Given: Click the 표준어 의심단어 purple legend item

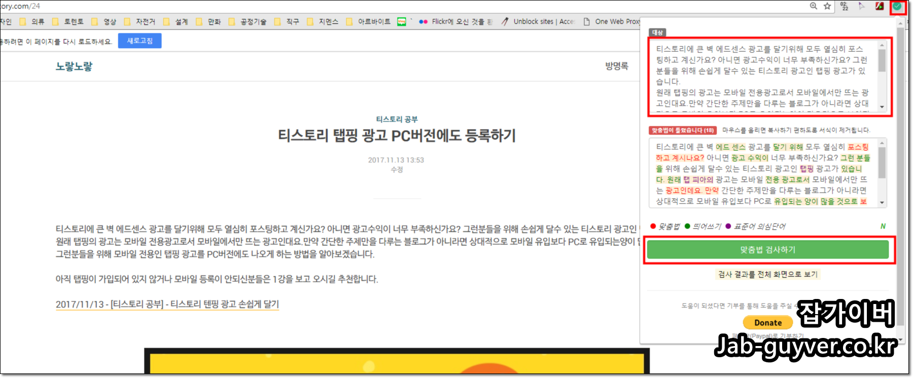Looking at the screenshot, I should [755, 226].
